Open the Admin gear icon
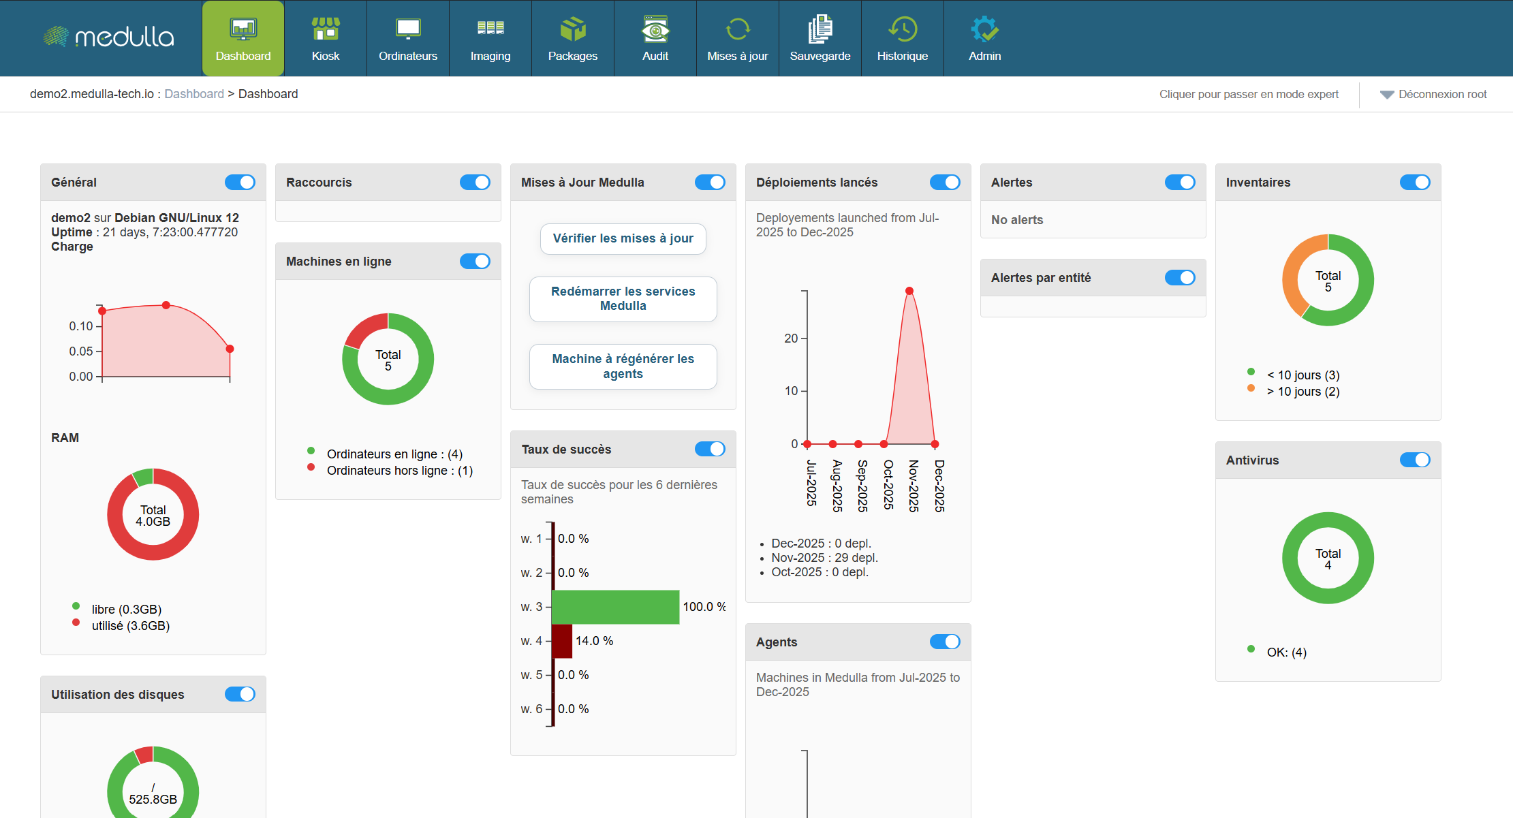The height and width of the screenshot is (818, 1513). (x=985, y=29)
